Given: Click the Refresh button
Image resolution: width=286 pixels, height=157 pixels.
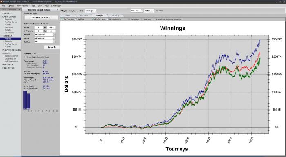Looking at the screenshot, I should 51,47.
